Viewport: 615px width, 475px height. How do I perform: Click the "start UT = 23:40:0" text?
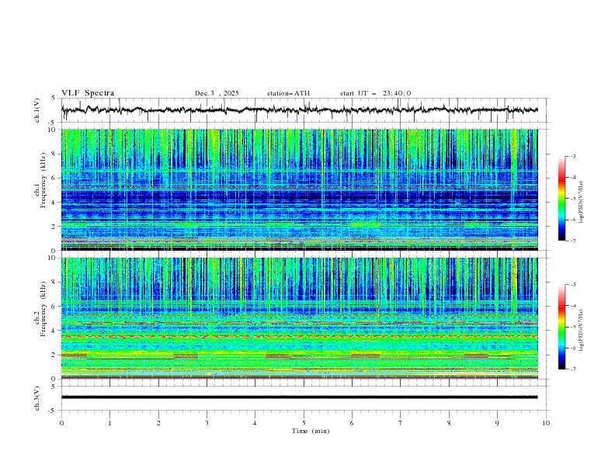coord(375,93)
